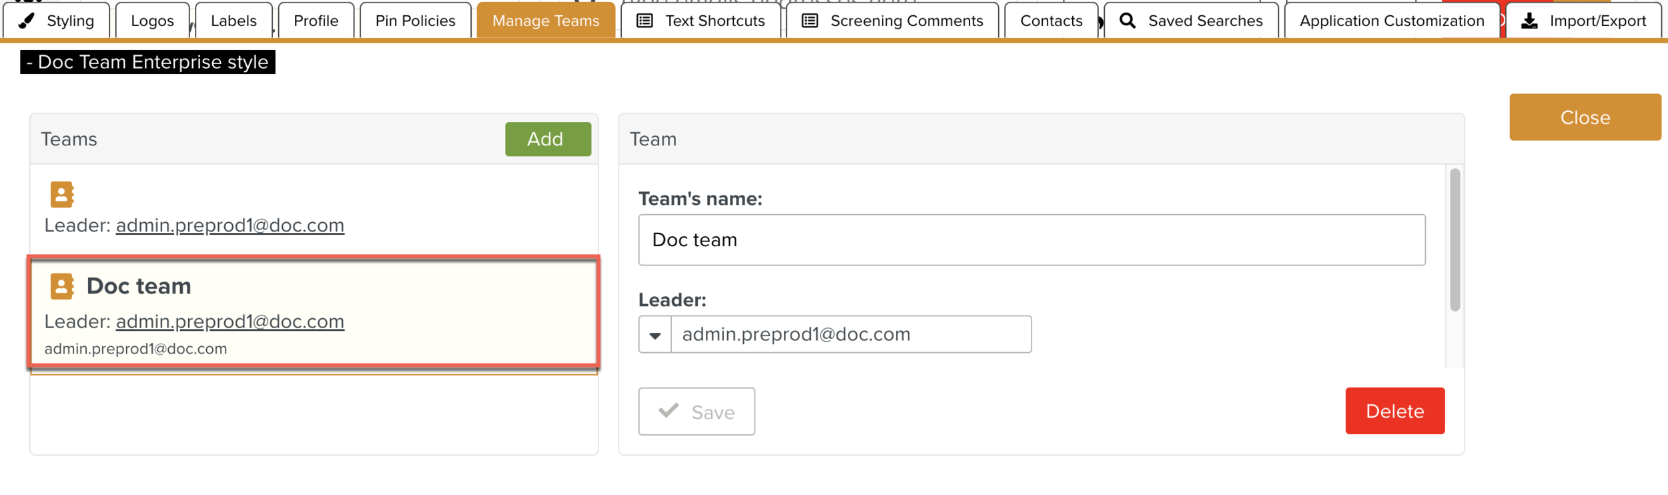
Task: Delete the Doc team
Action: [x=1394, y=411]
